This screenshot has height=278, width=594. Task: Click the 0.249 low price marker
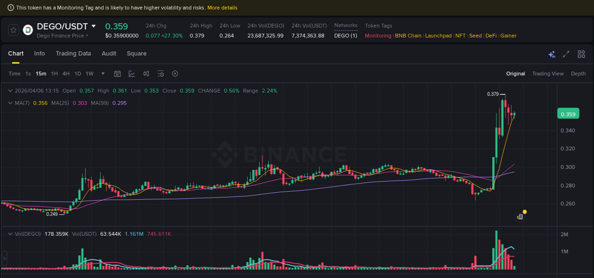point(52,214)
